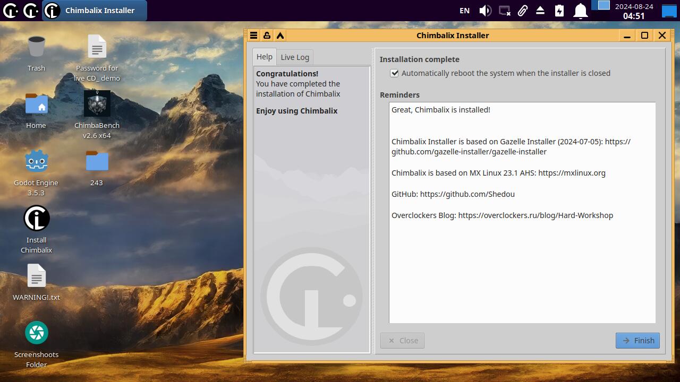Image resolution: width=680 pixels, height=382 pixels.
Task: Click the blue show-desktop icon at panel end
Action: click(669, 11)
